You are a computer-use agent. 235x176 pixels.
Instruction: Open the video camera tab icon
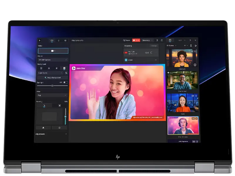pos(52,40)
